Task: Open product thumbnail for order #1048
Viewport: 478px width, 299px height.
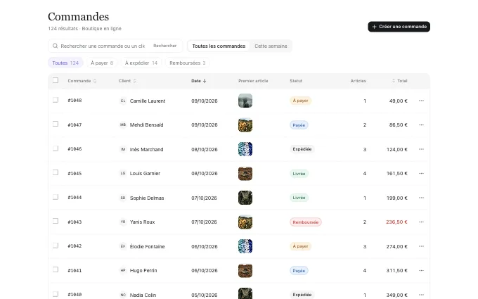Action: coord(245,101)
